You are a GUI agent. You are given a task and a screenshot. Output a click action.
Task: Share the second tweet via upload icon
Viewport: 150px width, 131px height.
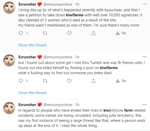(x=94, y=81)
